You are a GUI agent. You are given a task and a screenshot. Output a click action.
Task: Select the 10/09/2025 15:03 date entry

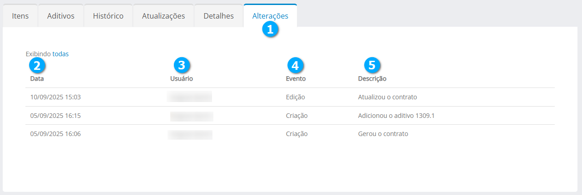click(55, 97)
